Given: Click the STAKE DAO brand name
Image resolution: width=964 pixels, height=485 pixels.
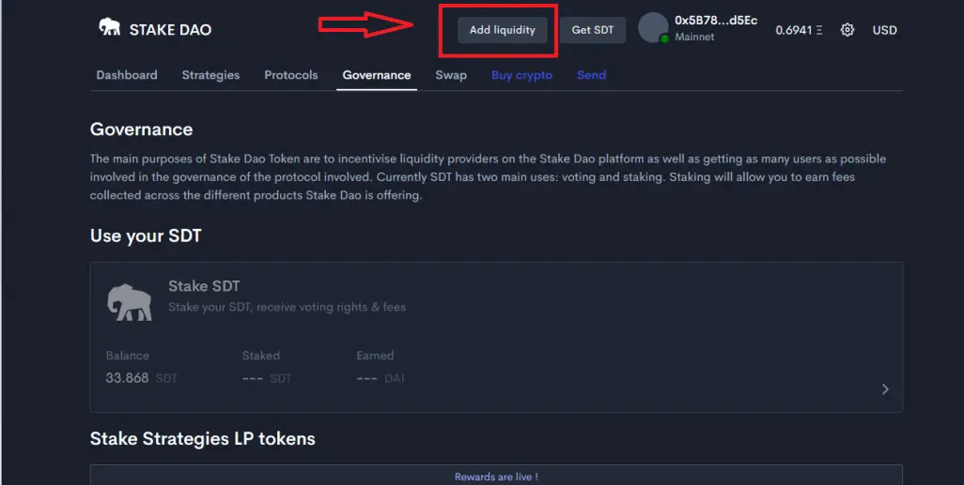Looking at the screenshot, I should point(170,29).
